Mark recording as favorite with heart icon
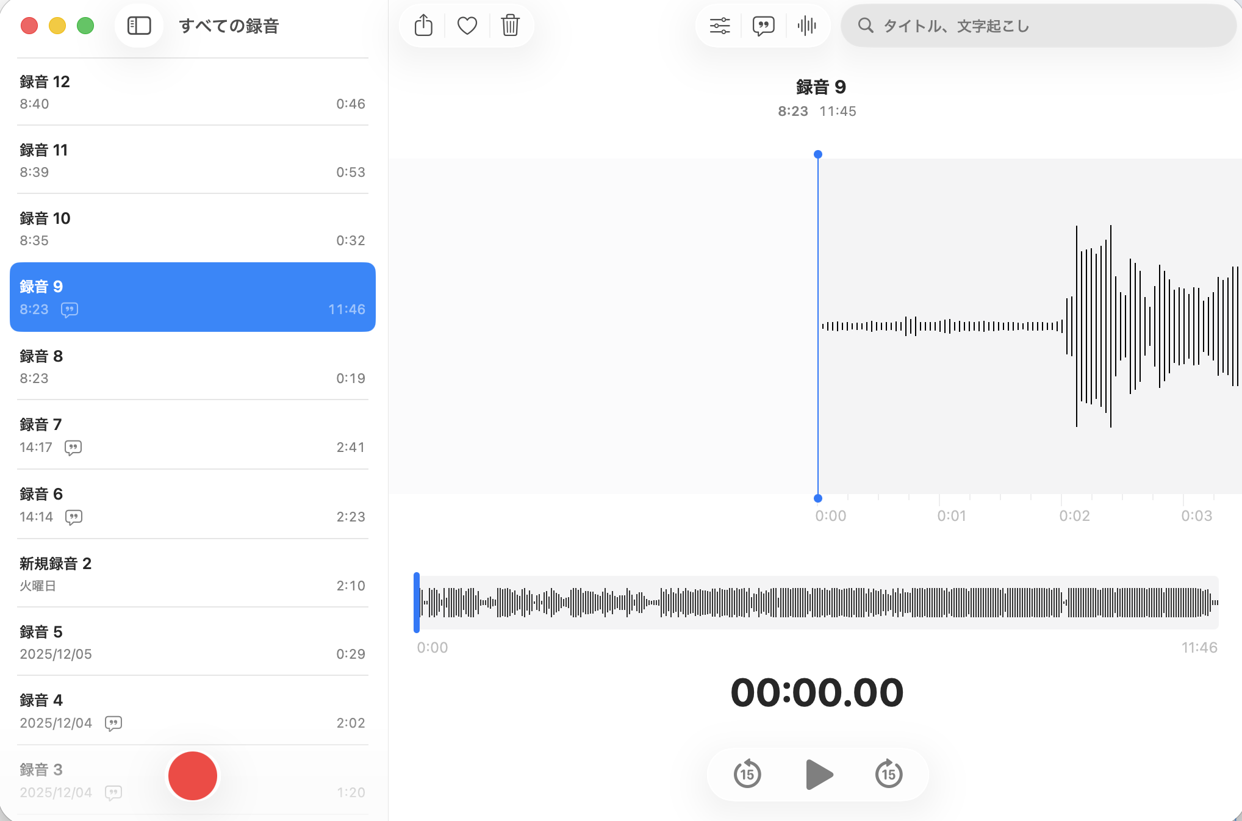Screen dimensions: 1242x821 pyautogui.click(x=467, y=26)
